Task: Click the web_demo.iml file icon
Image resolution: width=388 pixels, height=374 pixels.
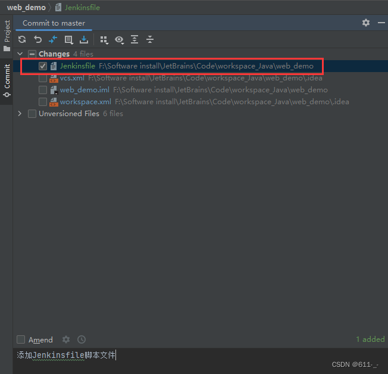Action: click(54, 90)
